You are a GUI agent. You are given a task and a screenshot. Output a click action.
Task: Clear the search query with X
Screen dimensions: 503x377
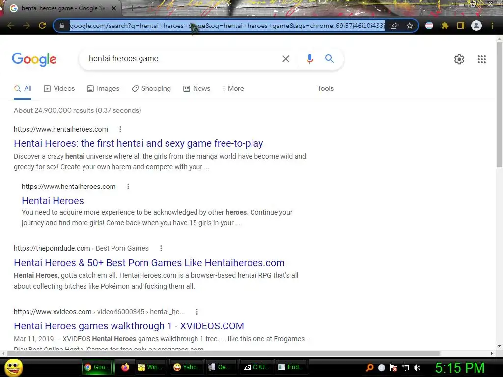285,59
